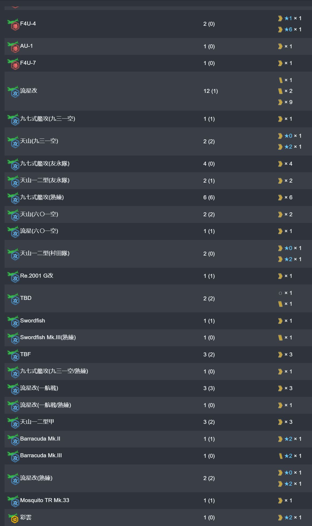Click the yellow recon plane icon beside 彩雲
Image resolution: width=312 pixels, height=526 pixels.
pos(13,518)
